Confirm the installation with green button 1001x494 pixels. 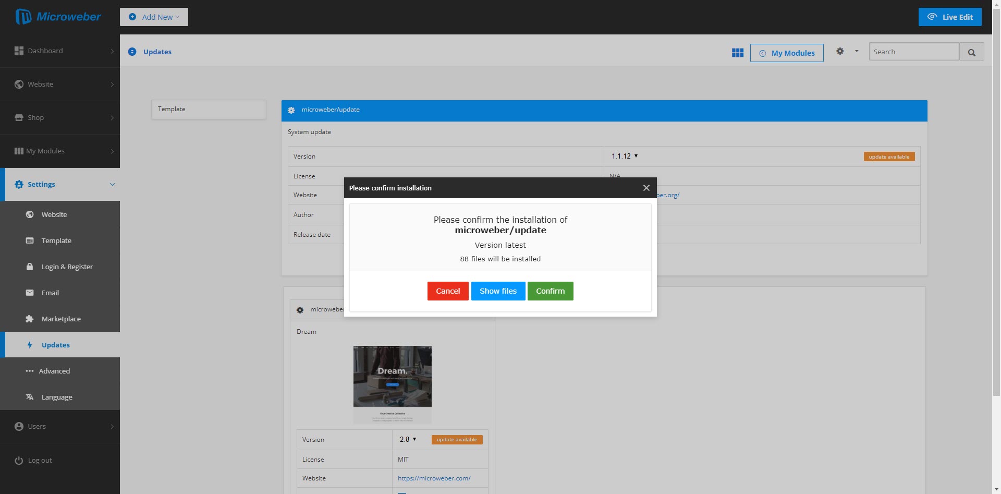click(550, 291)
